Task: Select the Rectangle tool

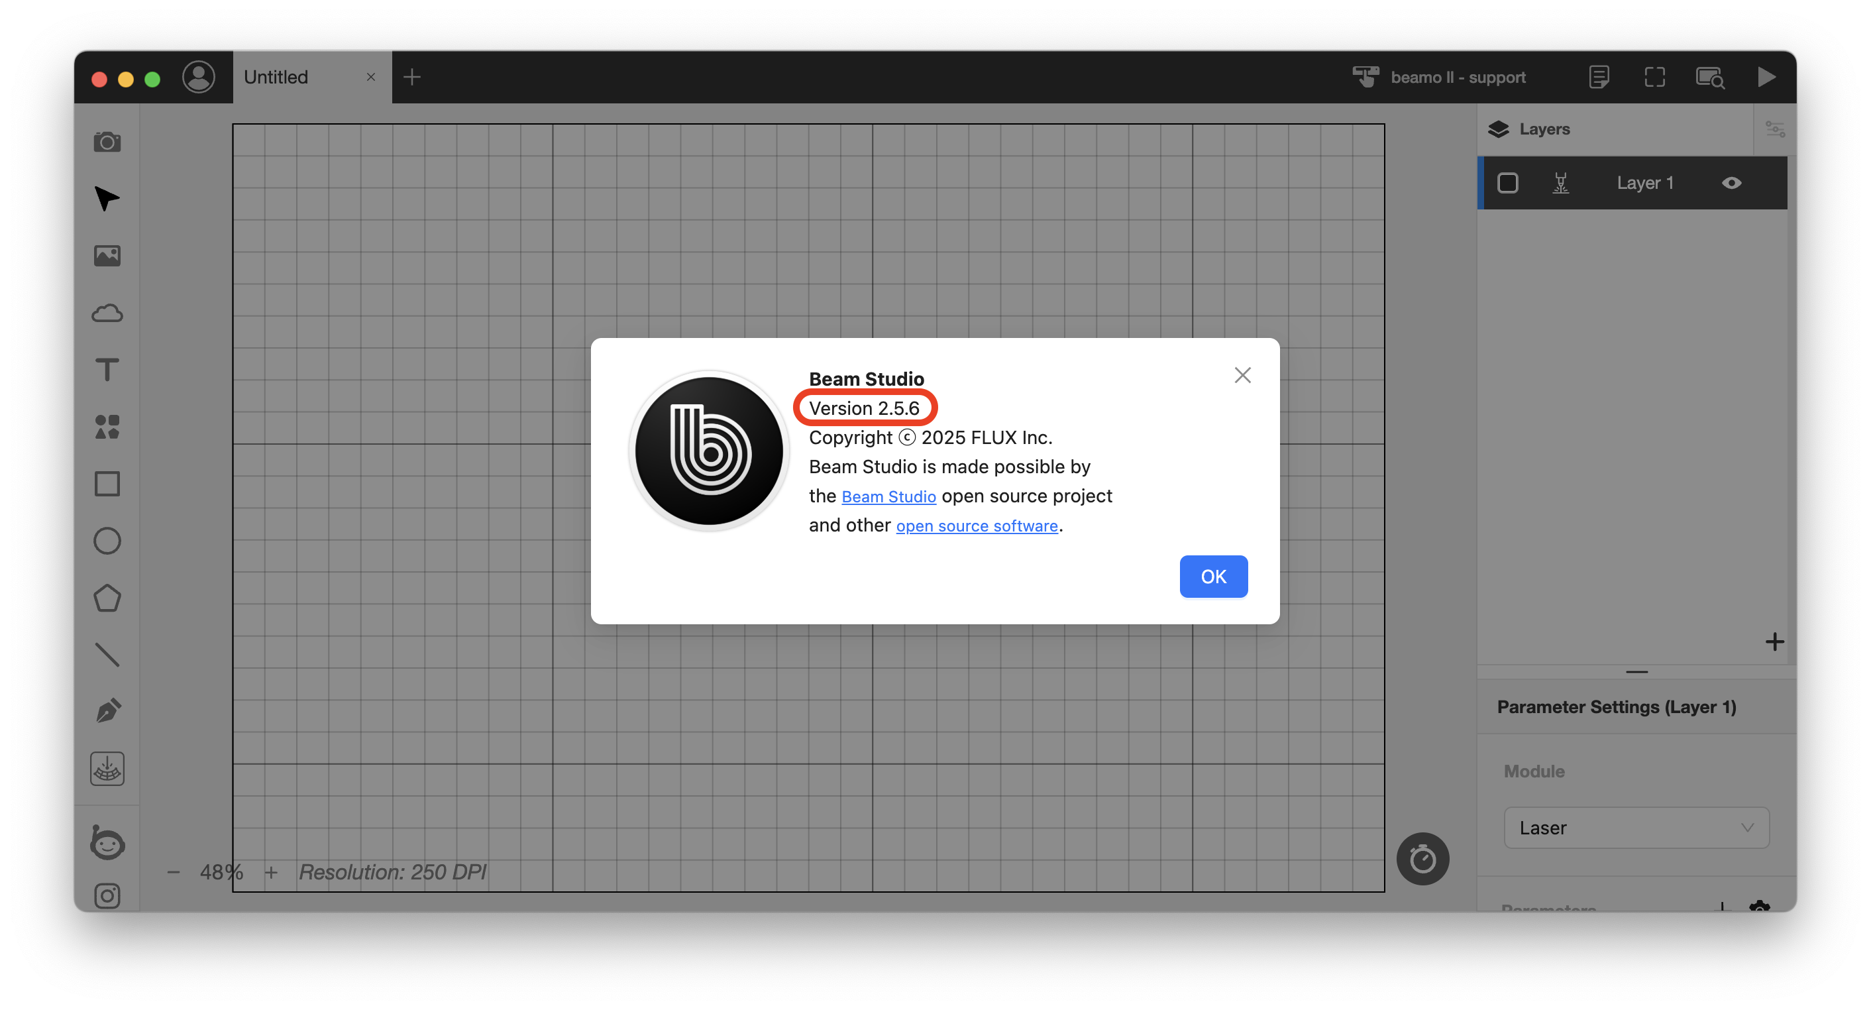Action: [x=107, y=484]
